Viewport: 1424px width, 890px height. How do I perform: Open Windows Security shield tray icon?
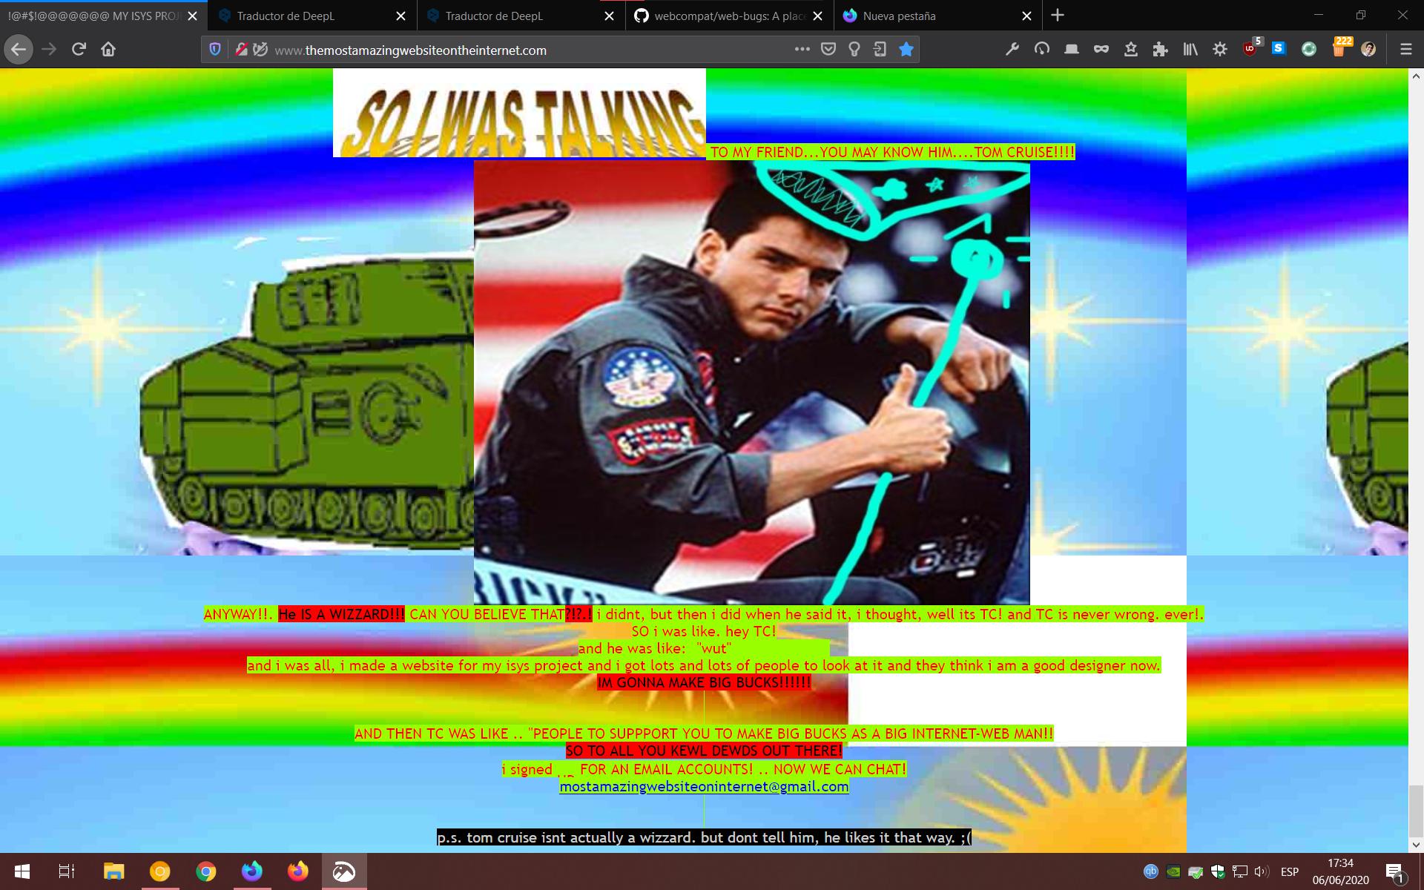[x=1218, y=871]
